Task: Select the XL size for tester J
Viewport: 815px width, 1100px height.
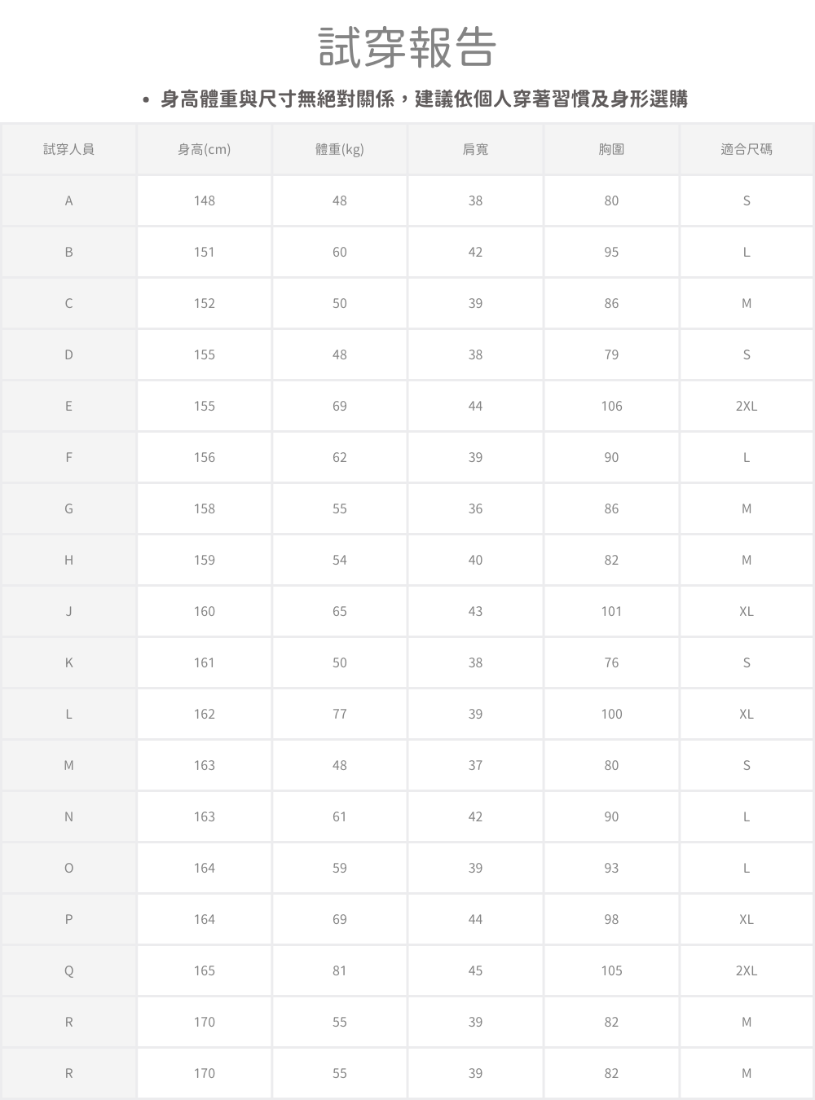Action: pos(747,611)
